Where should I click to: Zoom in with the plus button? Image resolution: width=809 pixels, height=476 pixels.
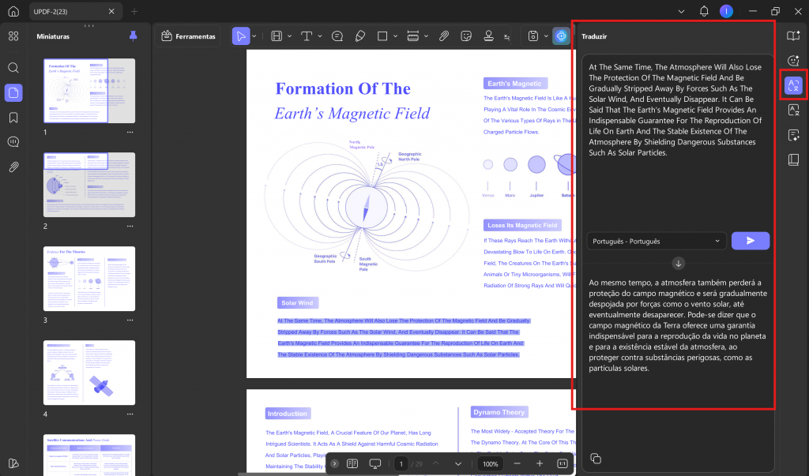540,463
